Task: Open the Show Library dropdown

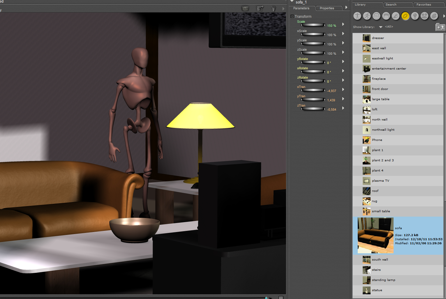Action: point(381,27)
